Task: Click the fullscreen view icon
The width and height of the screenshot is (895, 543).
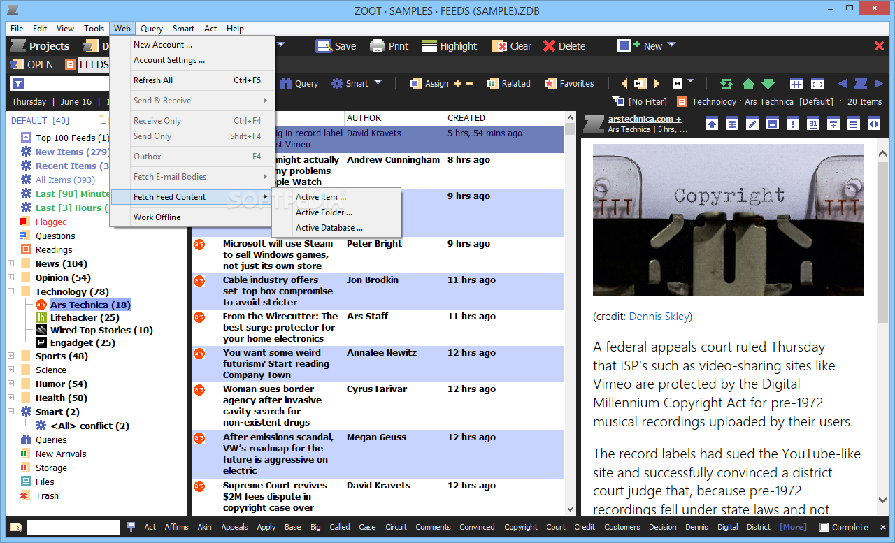Action: click(x=817, y=84)
